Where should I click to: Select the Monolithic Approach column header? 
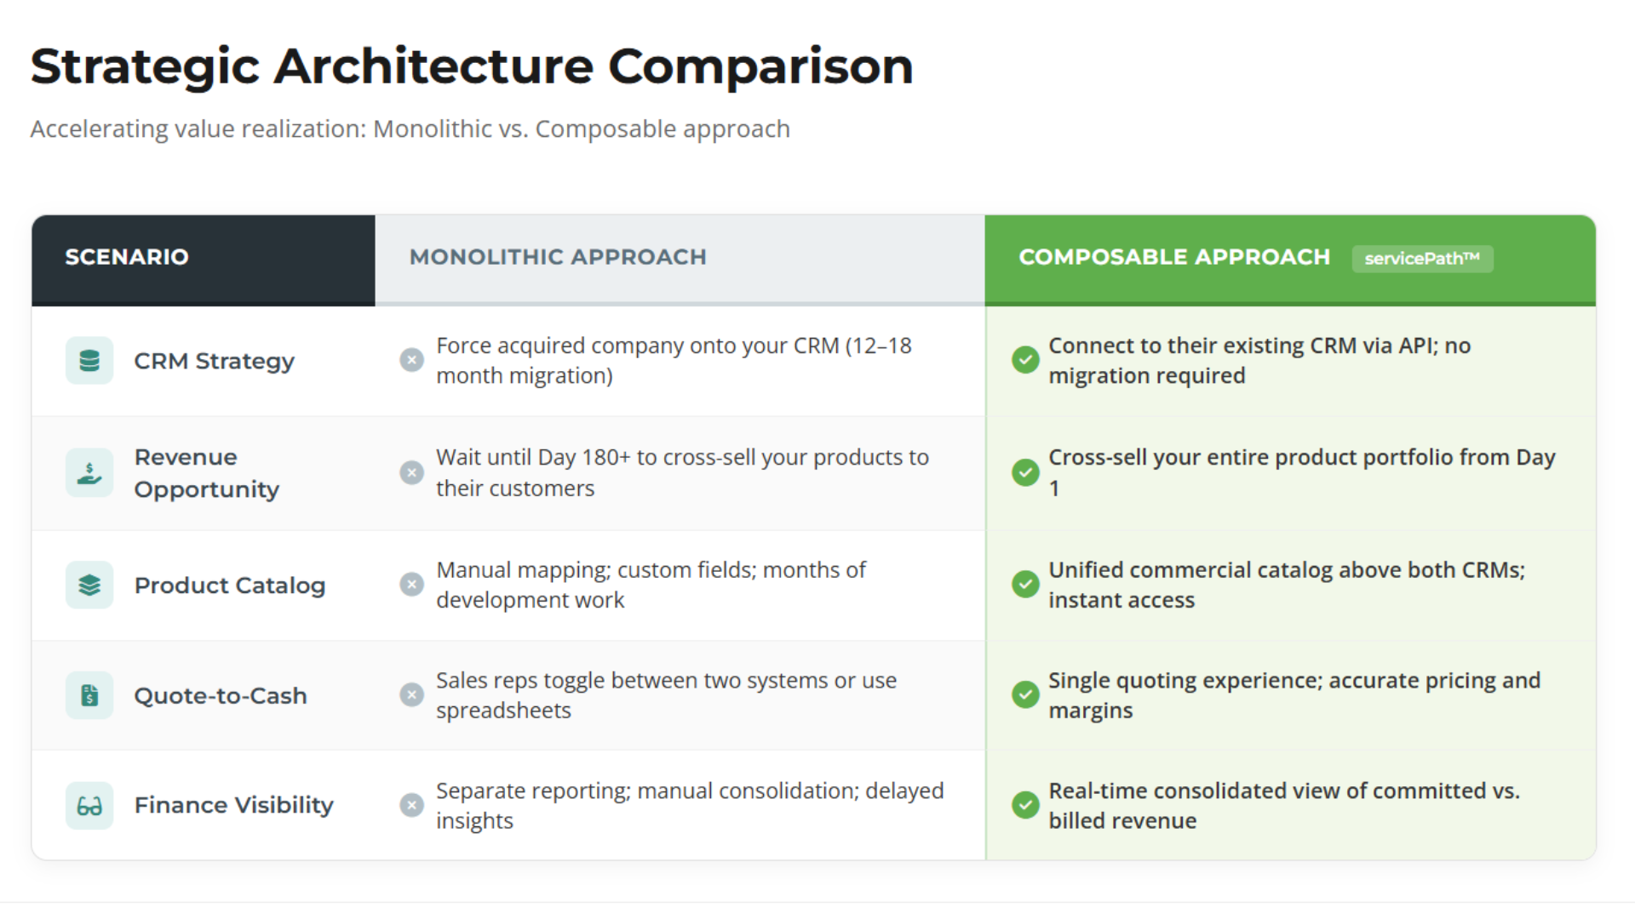558,257
